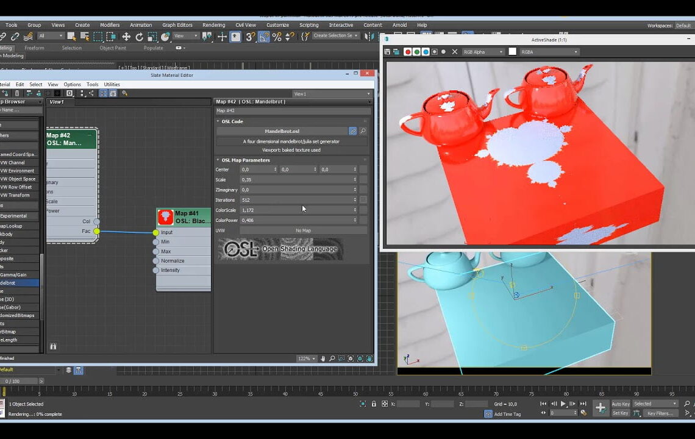Click the magnifier search icon beside the OSL path
This screenshot has width=695, height=439.
[x=363, y=131]
